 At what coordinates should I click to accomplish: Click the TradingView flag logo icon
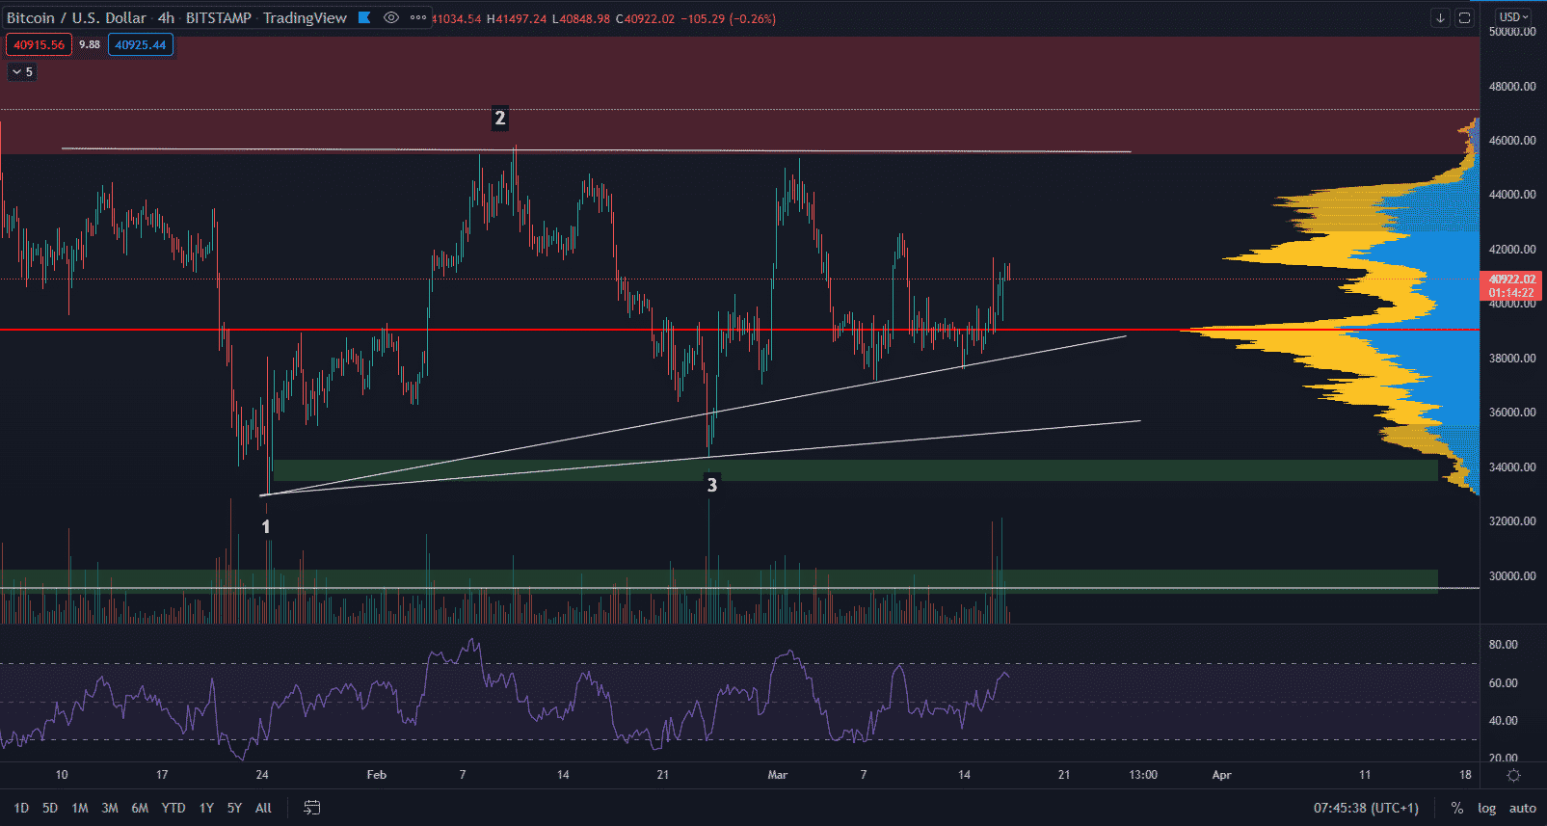[364, 17]
